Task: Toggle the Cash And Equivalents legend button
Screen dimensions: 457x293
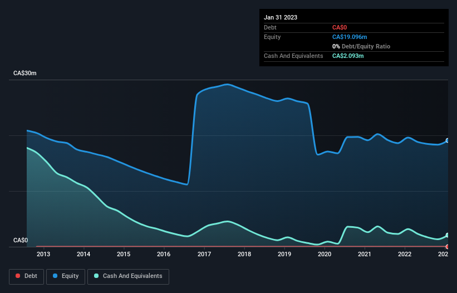Action: [x=128, y=276]
